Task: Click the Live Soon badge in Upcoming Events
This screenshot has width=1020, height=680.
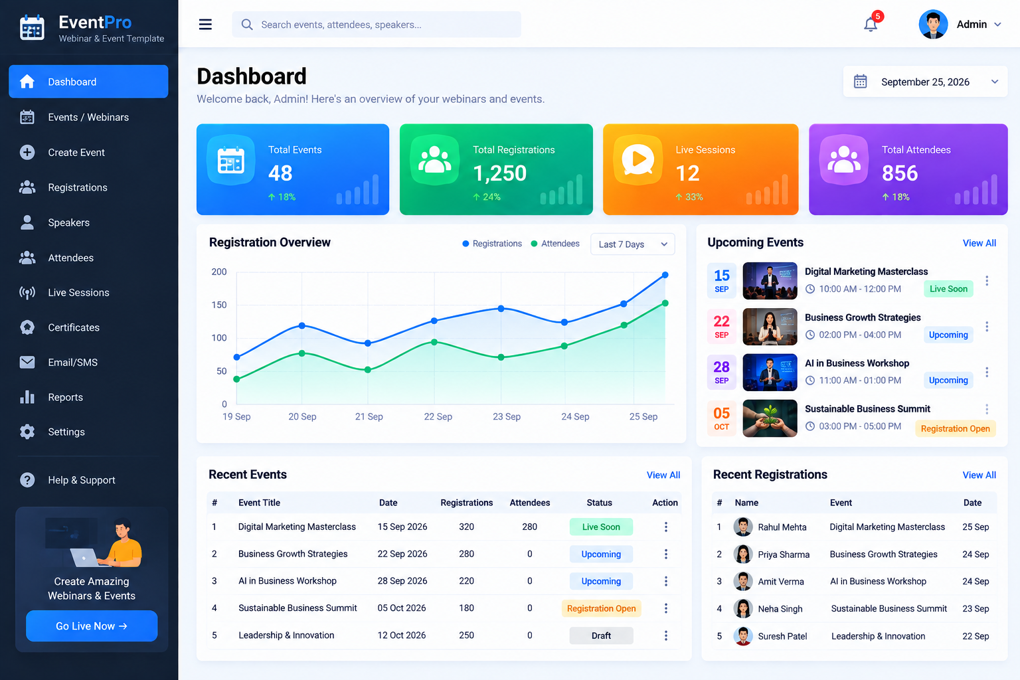Action: point(948,289)
